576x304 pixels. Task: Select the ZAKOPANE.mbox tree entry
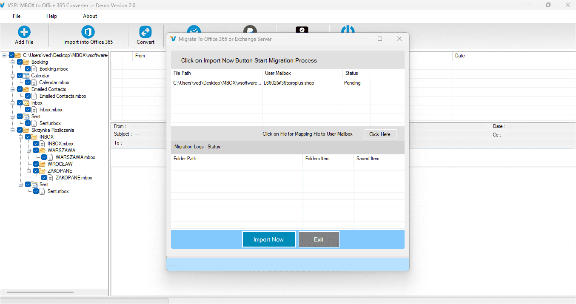coord(74,178)
